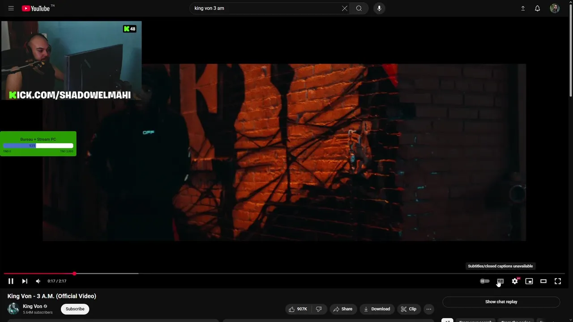Enter full screen mode
Viewport: 573px width, 322px height.
(558, 281)
